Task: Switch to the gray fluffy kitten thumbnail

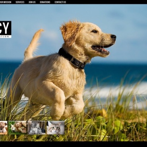Action: 37,128
